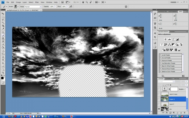Open the Opacity slider arrow in options bar

tap(55, 7)
